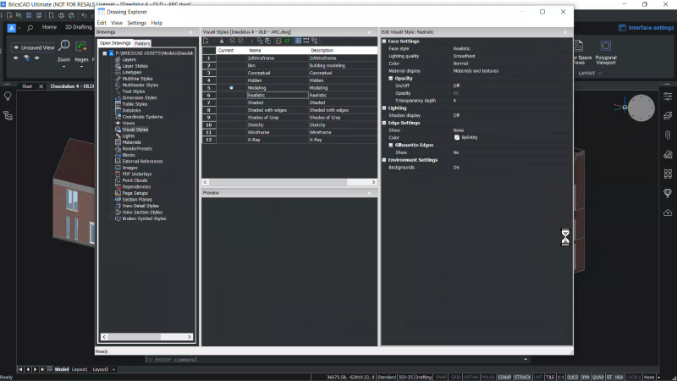This screenshot has height=381, width=677.
Task: Switch to Detail view icon in Visual Styles toolbar
Action: coord(298,41)
